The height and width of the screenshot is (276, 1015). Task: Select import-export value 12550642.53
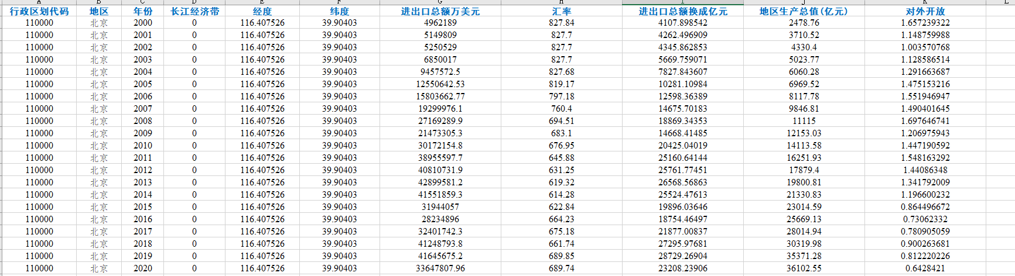440,84
